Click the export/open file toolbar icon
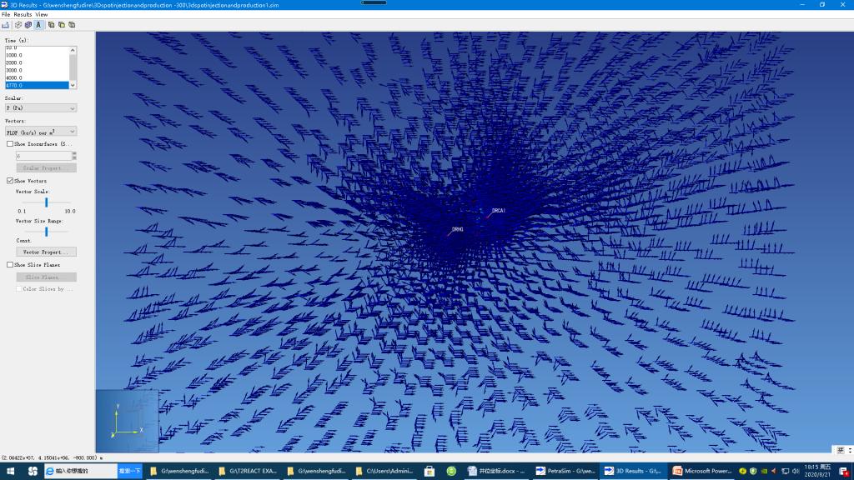Image resolution: width=854 pixels, height=480 pixels. point(6,25)
